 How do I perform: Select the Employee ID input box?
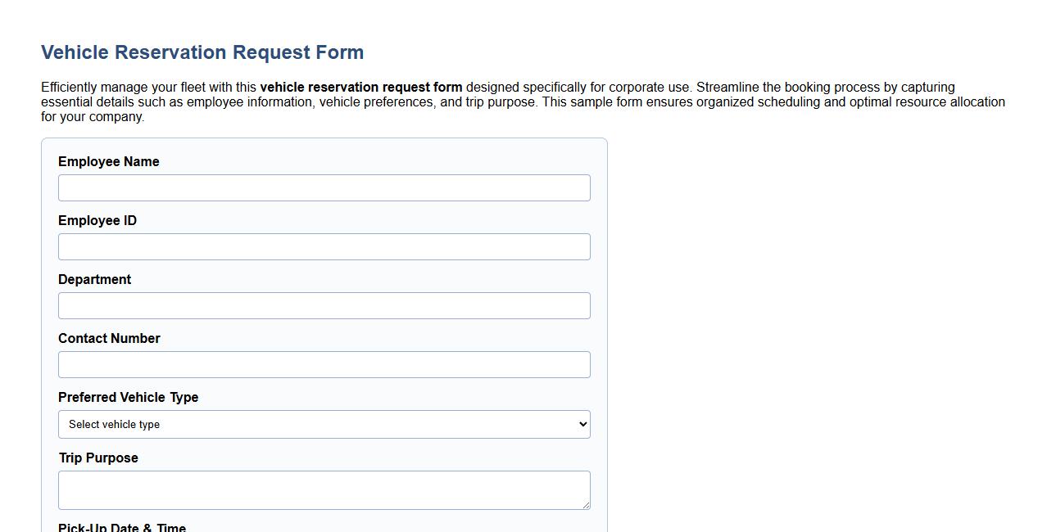[x=324, y=246]
